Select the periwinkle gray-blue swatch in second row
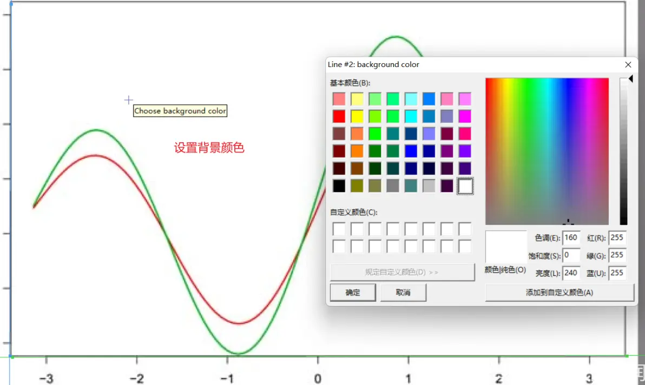The height and width of the screenshot is (385, 645). [447, 116]
